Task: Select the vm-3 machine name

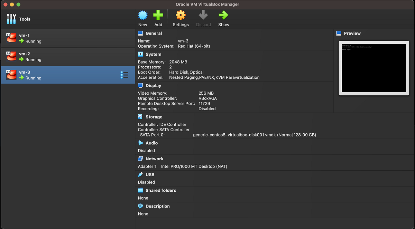Action: [x=24, y=72]
